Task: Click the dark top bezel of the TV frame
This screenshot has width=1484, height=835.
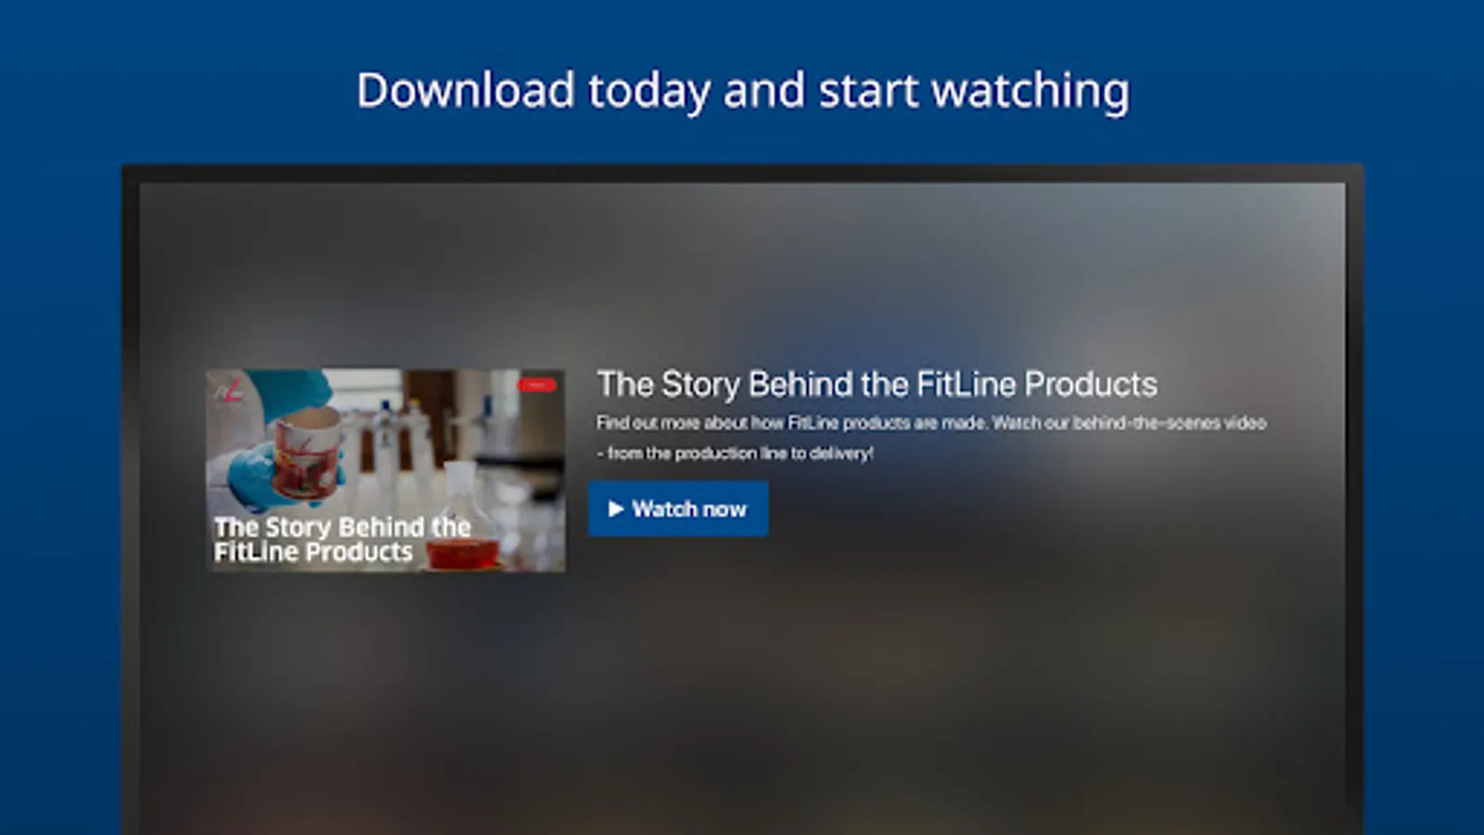Action: click(x=742, y=173)
